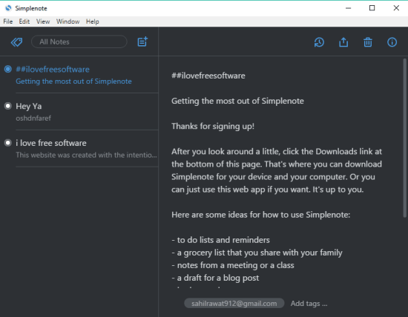This screenshot has width=408, height=317.
Task: Close the Simplenote window
Action: (x=396, y=8)
